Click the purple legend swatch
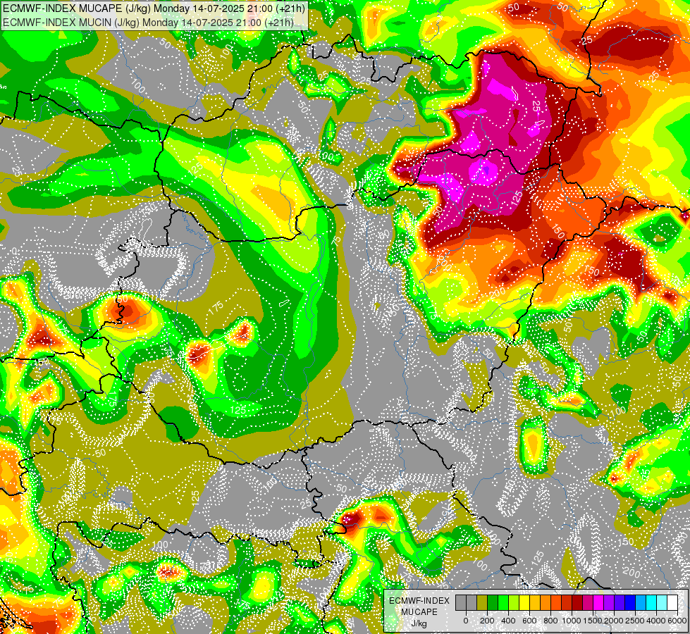Screen dimensions: 690x634 point(609,603)
